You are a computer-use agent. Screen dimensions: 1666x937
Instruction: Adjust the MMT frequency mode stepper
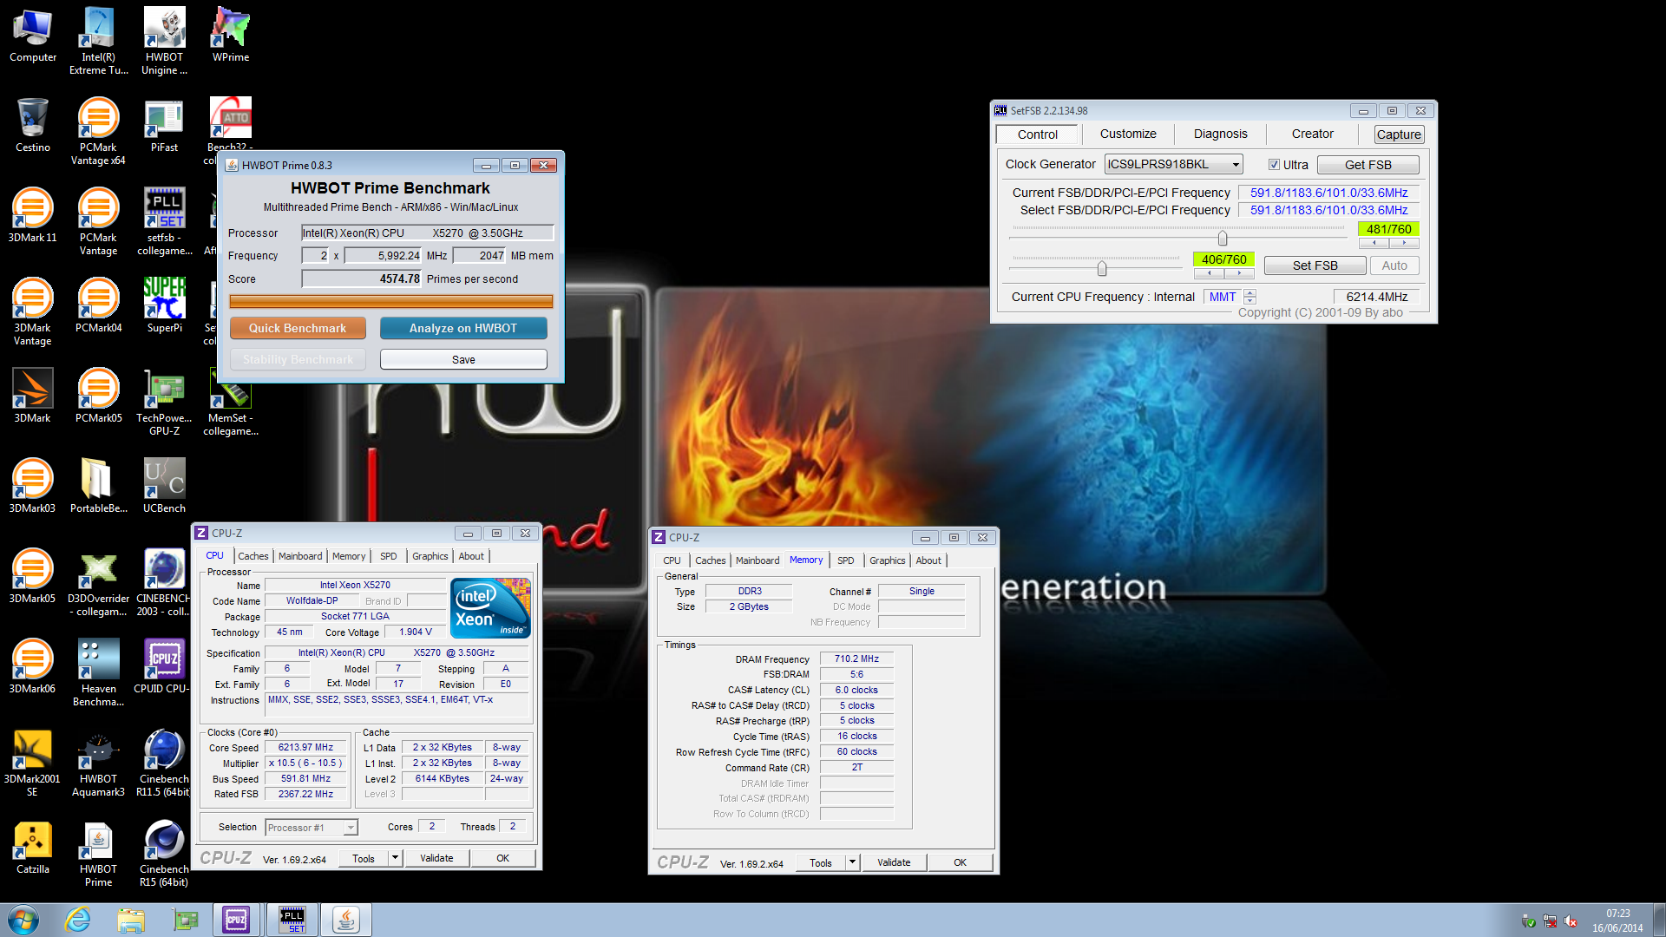click(x=1249, y=297)
